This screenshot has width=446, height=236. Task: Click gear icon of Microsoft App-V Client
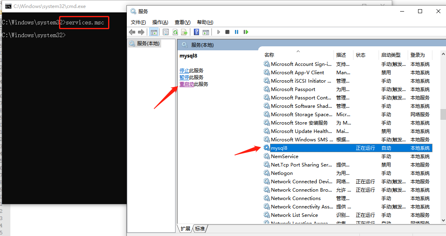pyautogui.click(x=266, y=72)
